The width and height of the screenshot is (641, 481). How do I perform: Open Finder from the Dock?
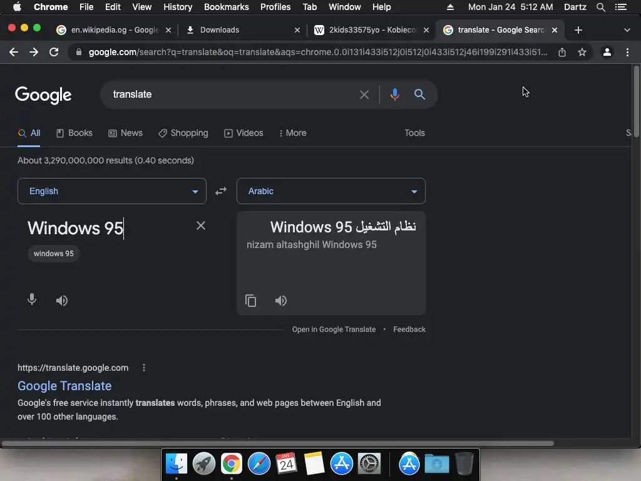pyautogui.click(x=176, y=464)
